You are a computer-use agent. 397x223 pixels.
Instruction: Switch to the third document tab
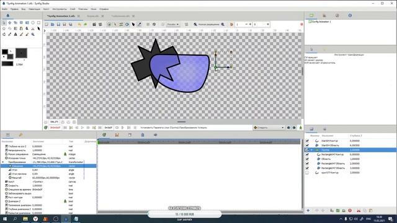pos(120,16)
